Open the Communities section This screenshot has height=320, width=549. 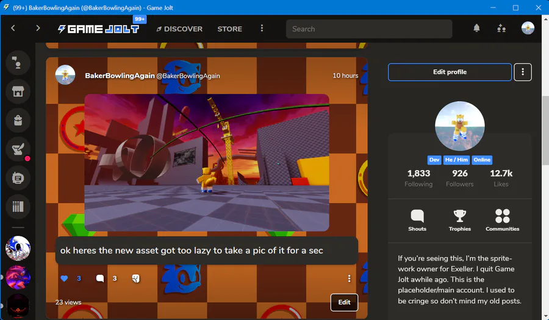click(503, 220)
